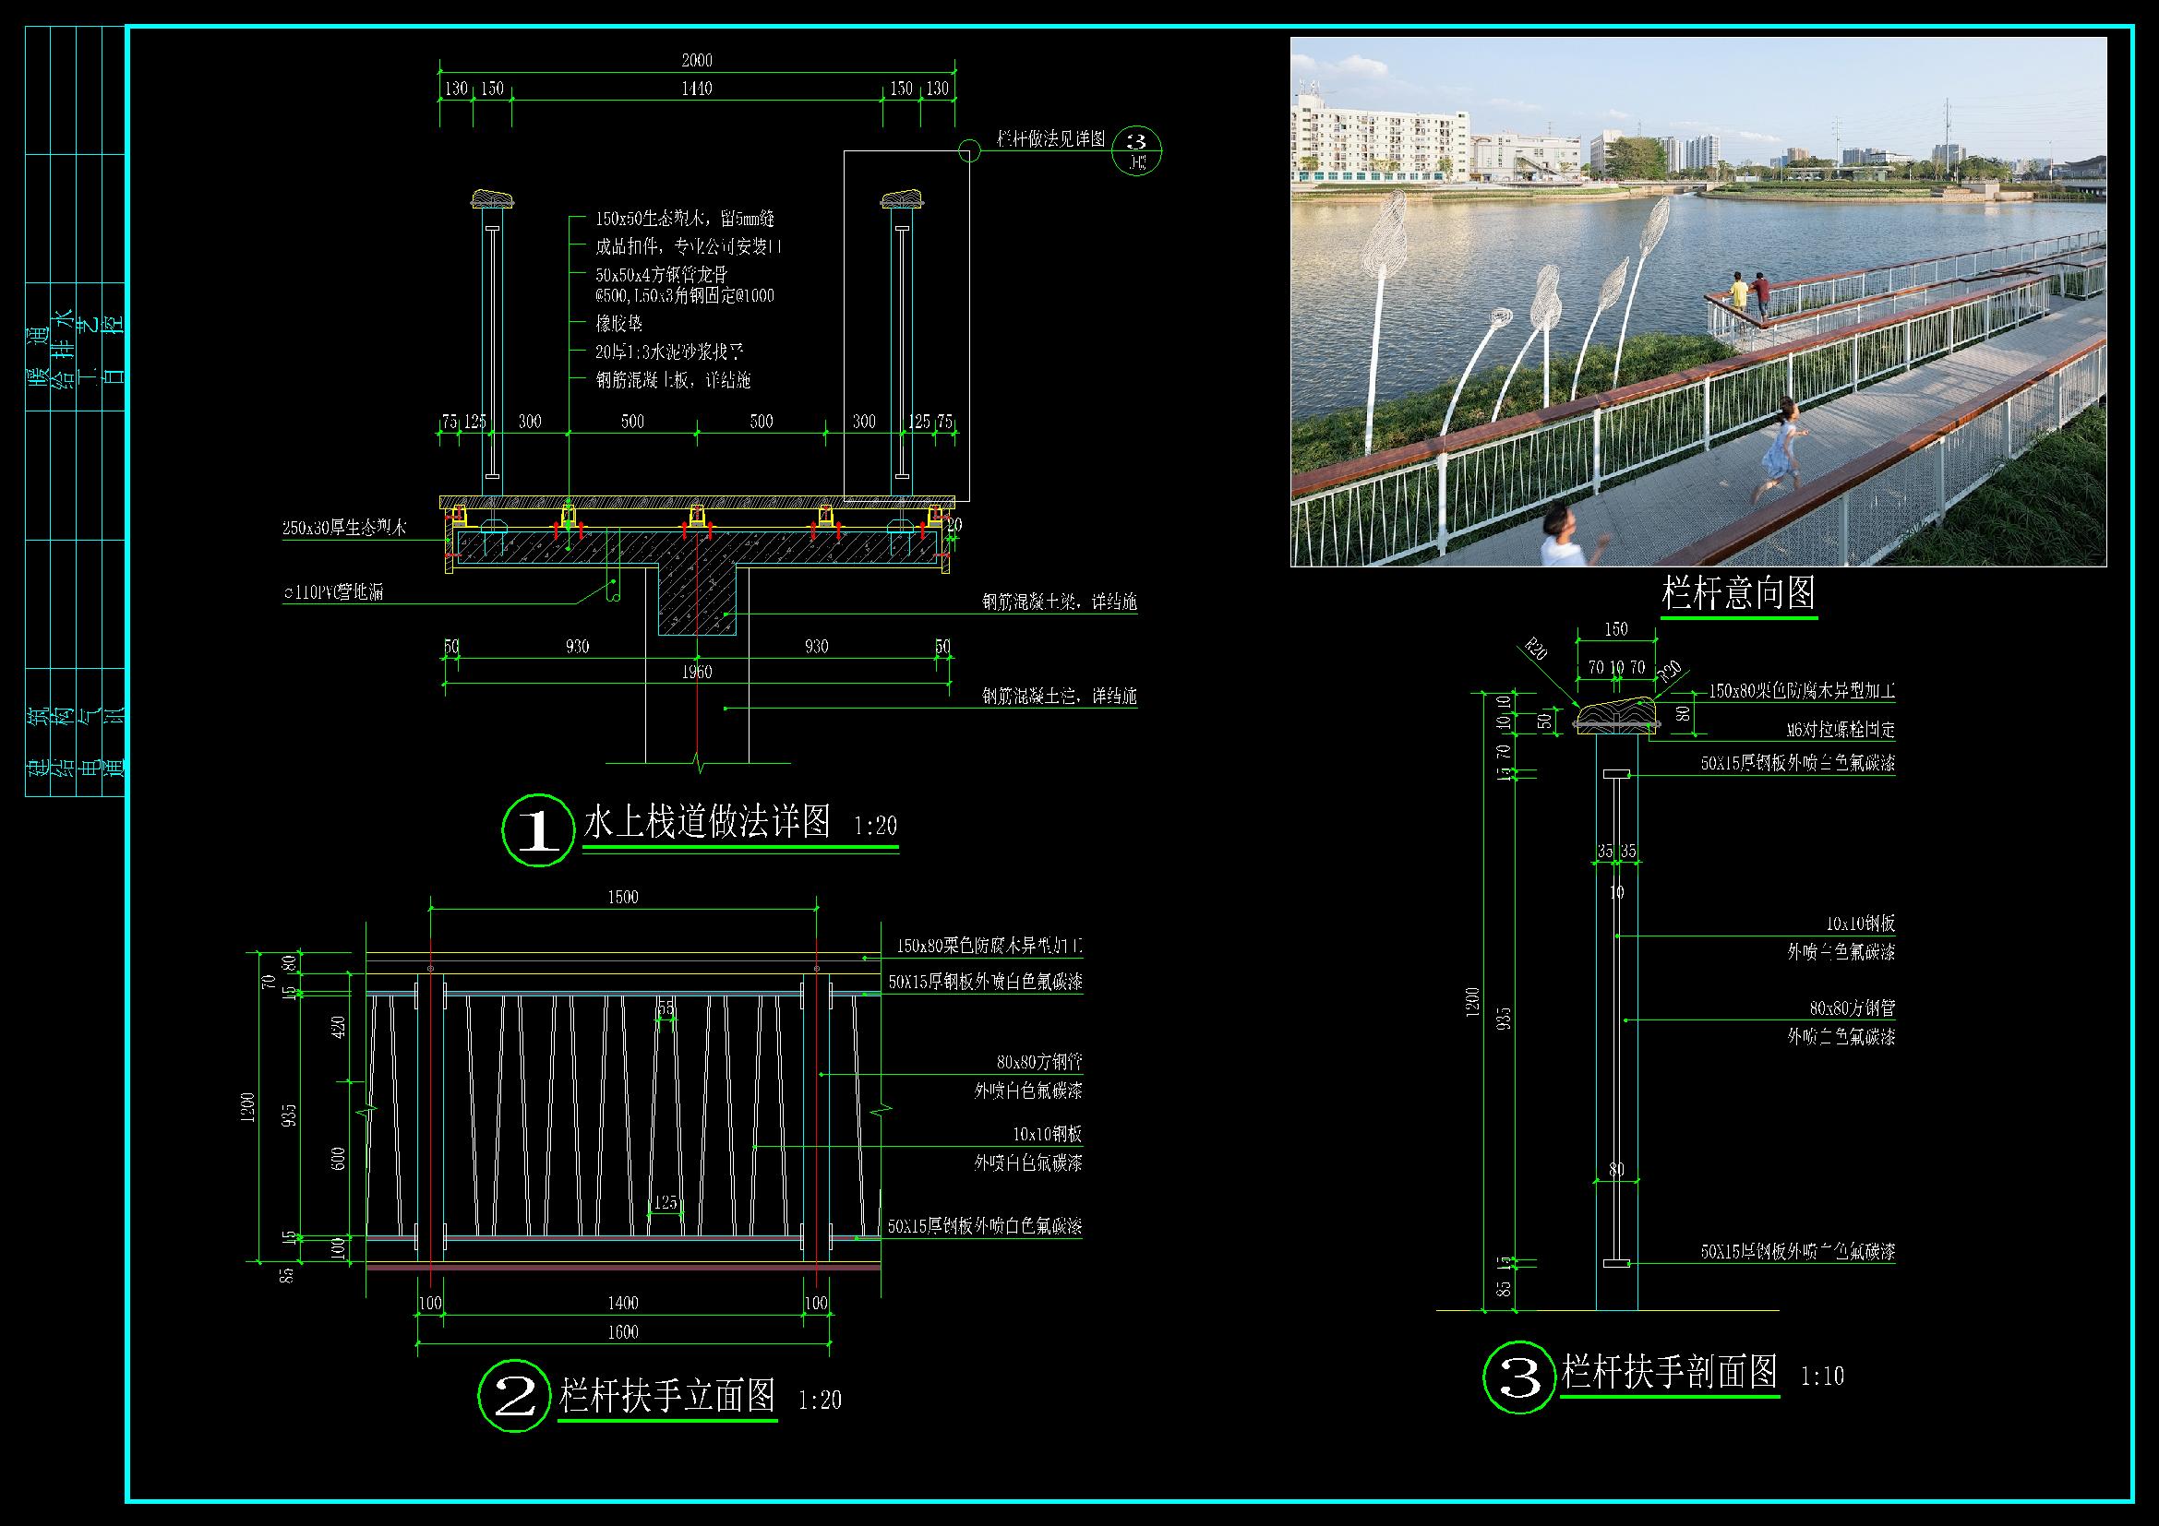Click the note 栏杆做法见详图
2159x1526 pixels.
(1050, 139)
